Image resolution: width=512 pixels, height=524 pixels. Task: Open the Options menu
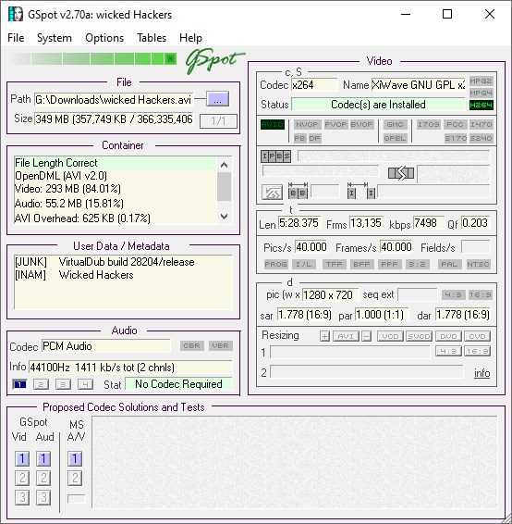pyautogui.click(x=104, y=38)
